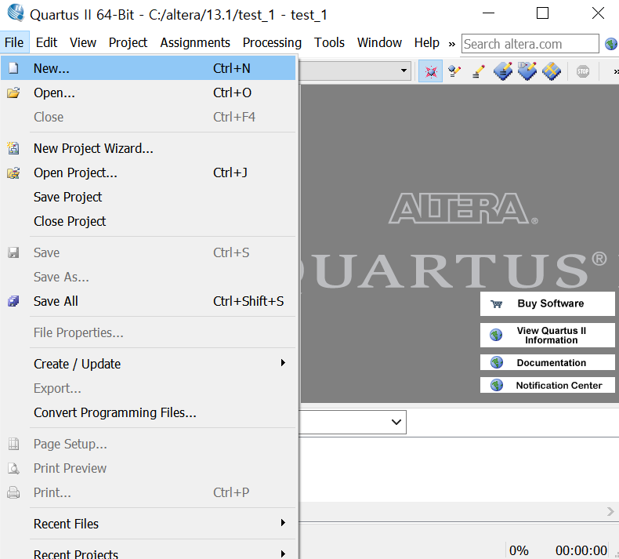Select Close Project menu entry
Viewport: 619px width, 559px height.
[148, 222]
